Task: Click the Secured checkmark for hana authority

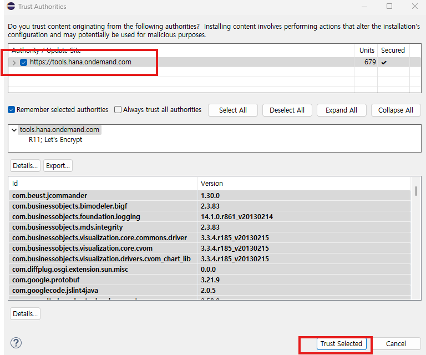Action: pos(384,63)
